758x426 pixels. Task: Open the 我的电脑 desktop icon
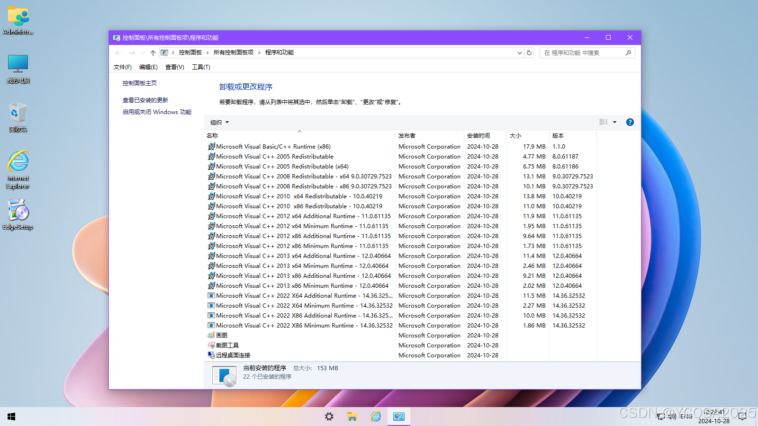pos(18,69)
